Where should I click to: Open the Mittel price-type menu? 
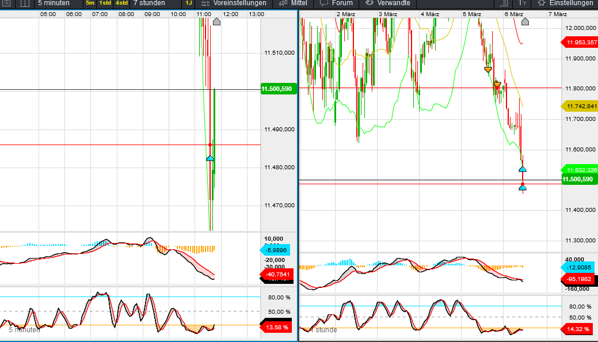coord(299,3)
